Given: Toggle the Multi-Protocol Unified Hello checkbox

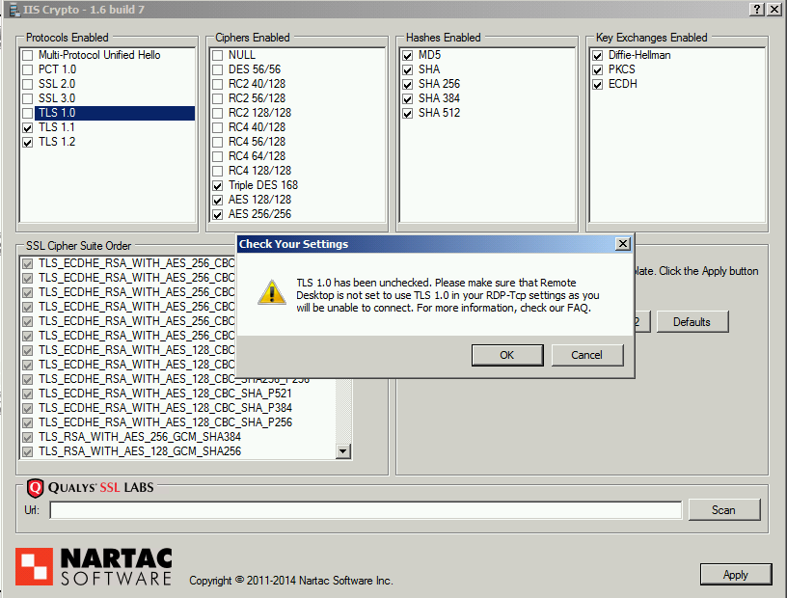Looking at the screenshot, I should pos(28,55).
